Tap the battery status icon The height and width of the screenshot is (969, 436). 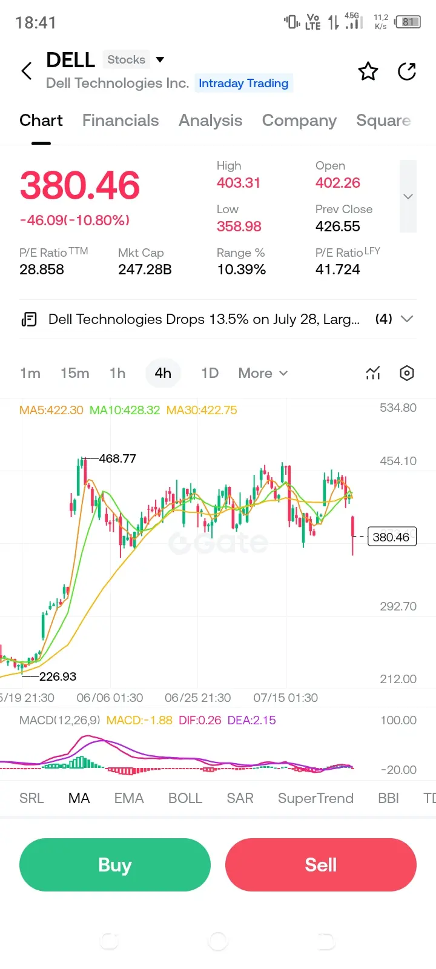(x=408, y=22)
